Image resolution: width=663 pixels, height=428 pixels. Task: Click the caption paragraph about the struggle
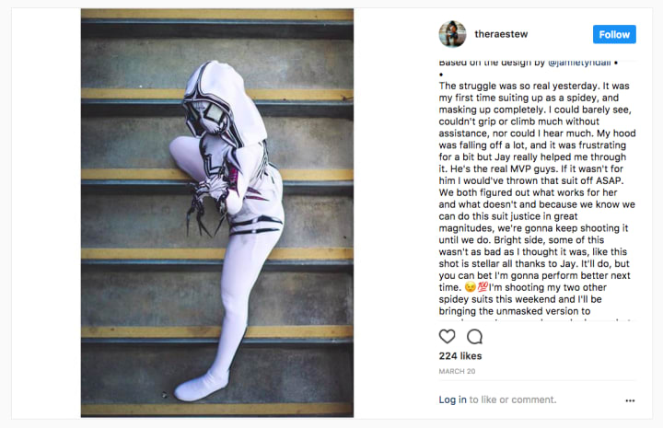point(537,199)
